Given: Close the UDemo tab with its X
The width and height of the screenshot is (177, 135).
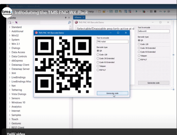Looking at the screenshot, I should coord(83,17).
